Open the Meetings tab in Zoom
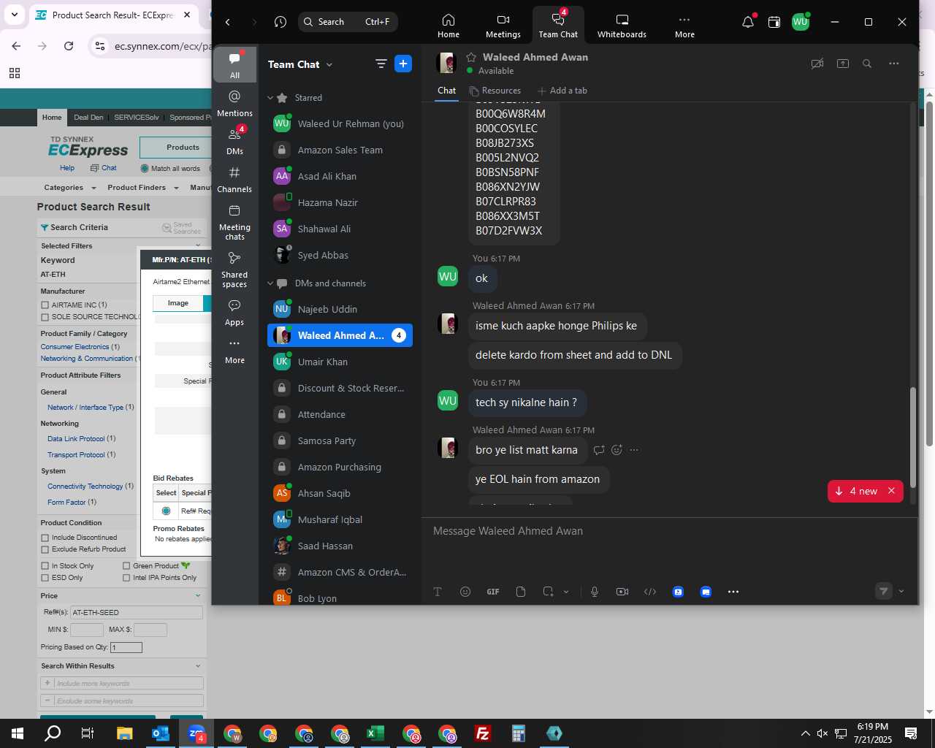 [x=503, y=26]
